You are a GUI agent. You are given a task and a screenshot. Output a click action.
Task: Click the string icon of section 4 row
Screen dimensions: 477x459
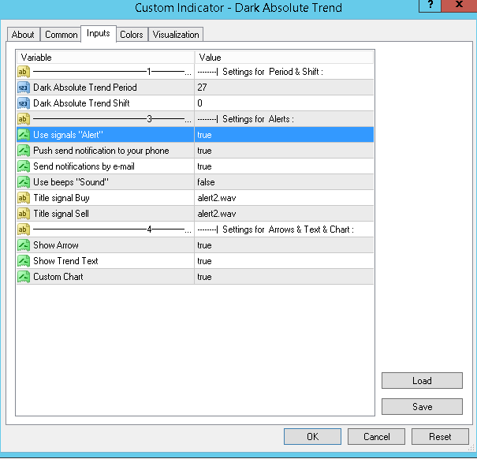coord(24,229)
